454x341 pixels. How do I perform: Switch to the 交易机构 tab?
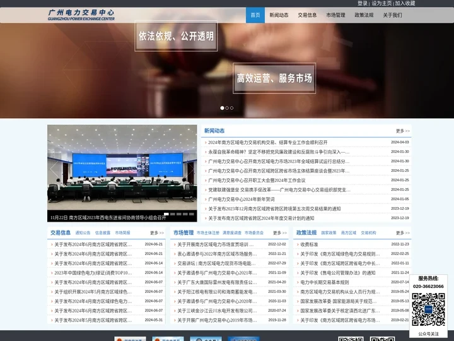[368, 233]
